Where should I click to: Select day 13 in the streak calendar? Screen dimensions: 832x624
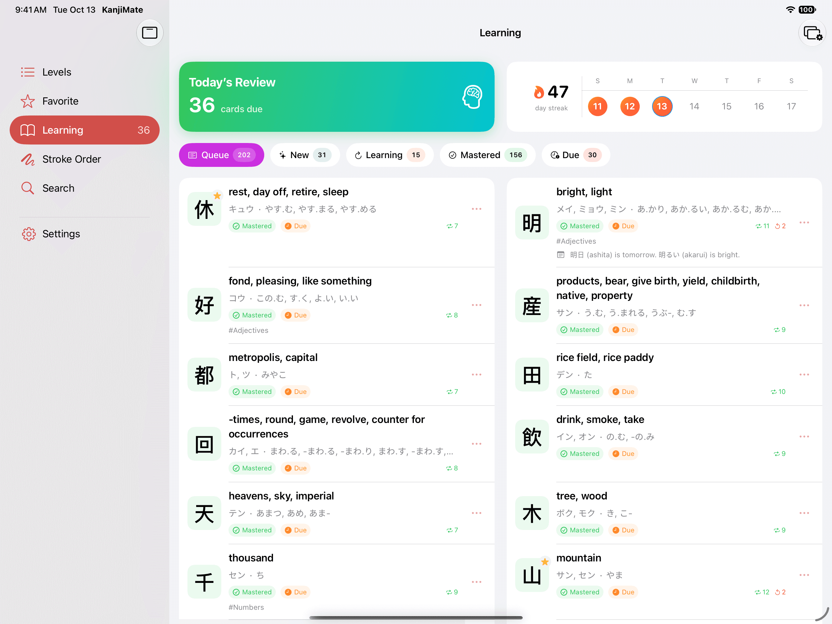click(661, 106)
